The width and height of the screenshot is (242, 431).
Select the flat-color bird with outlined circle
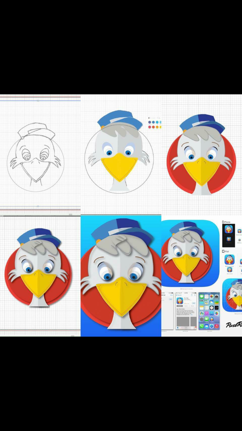click(x=119, y=152)
